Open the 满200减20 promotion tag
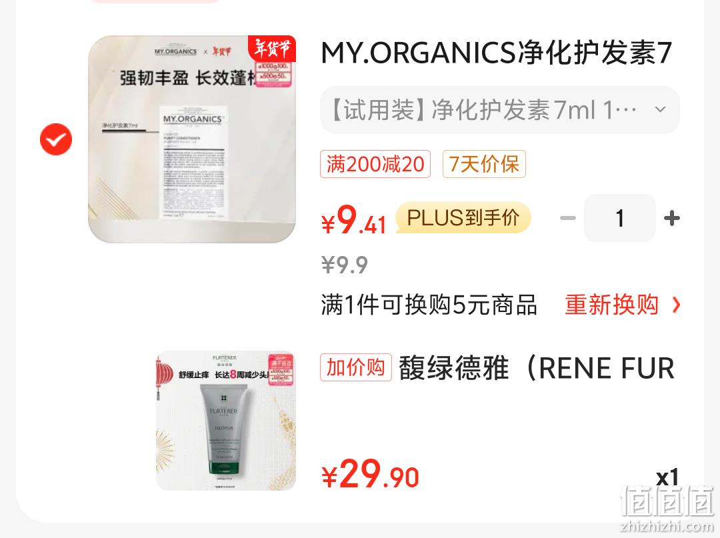This screenshot has height=538, width=720. [375, 164]
